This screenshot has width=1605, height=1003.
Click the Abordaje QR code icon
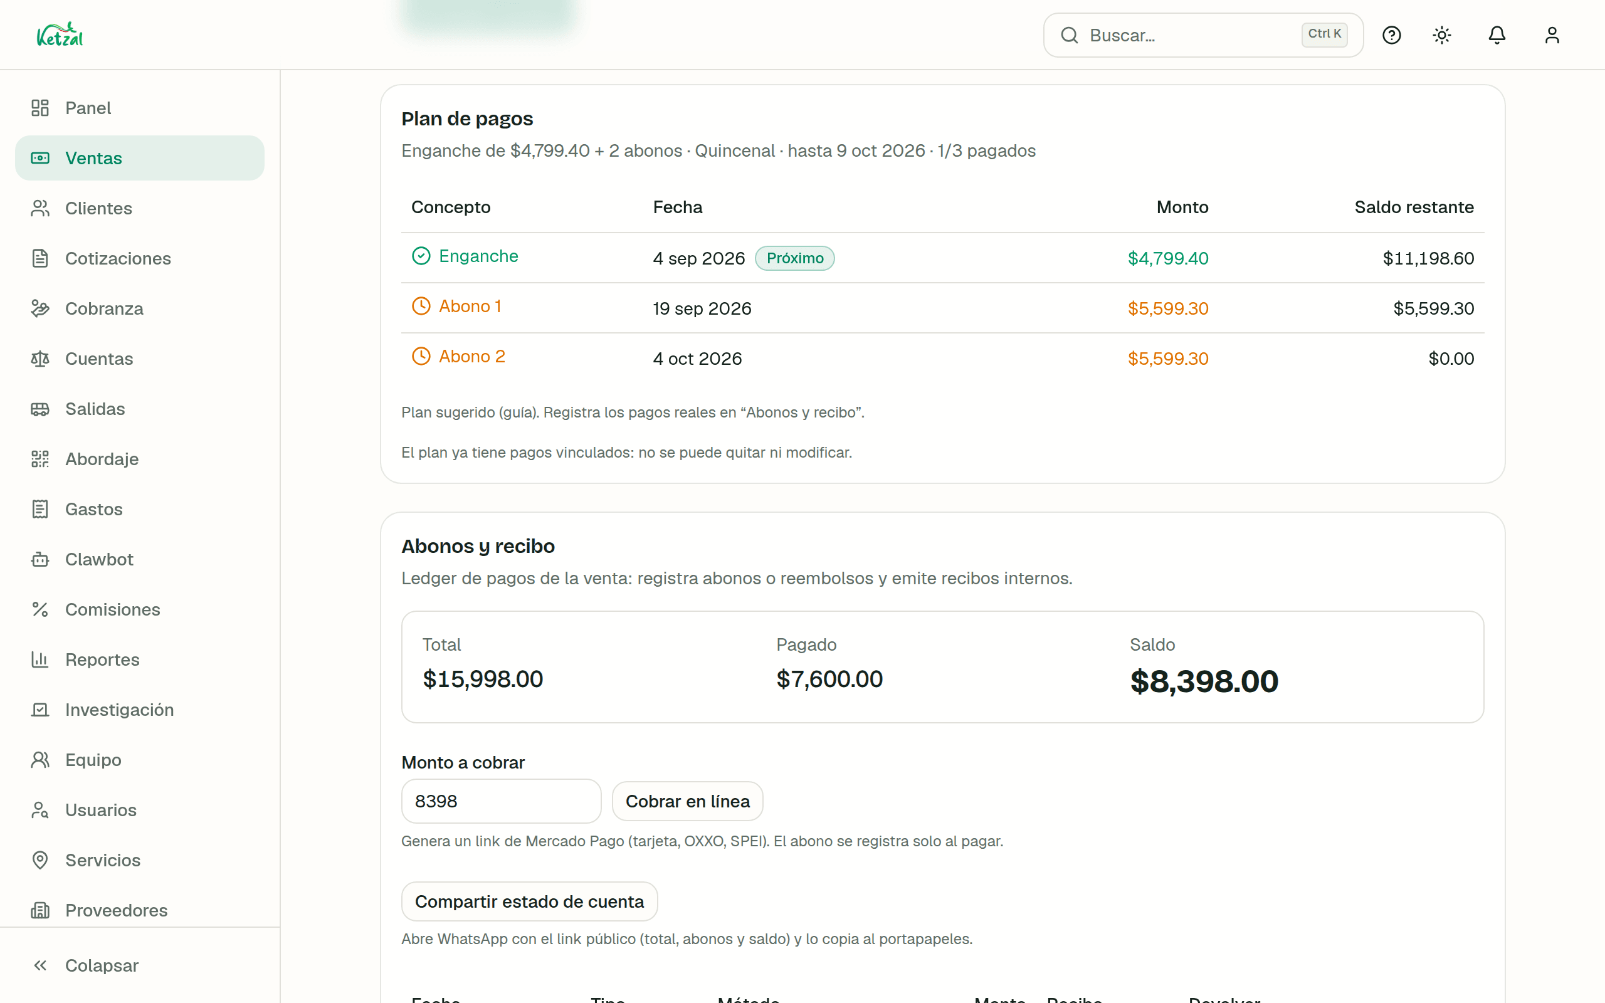(x=39, y=459)
